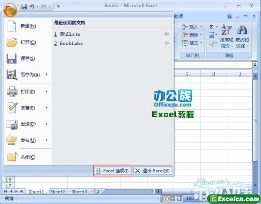
Task: Open the 插入 dropdown arrow
Action: click(x=201, y=27)
